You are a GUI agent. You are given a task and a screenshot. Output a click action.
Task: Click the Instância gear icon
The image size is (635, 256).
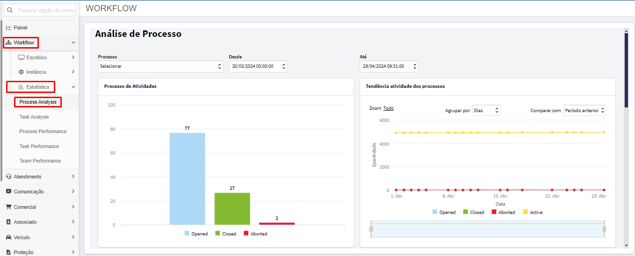21,72
